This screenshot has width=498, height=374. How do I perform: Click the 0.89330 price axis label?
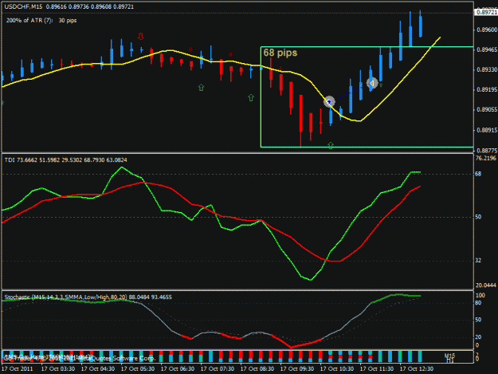point(487,69)
